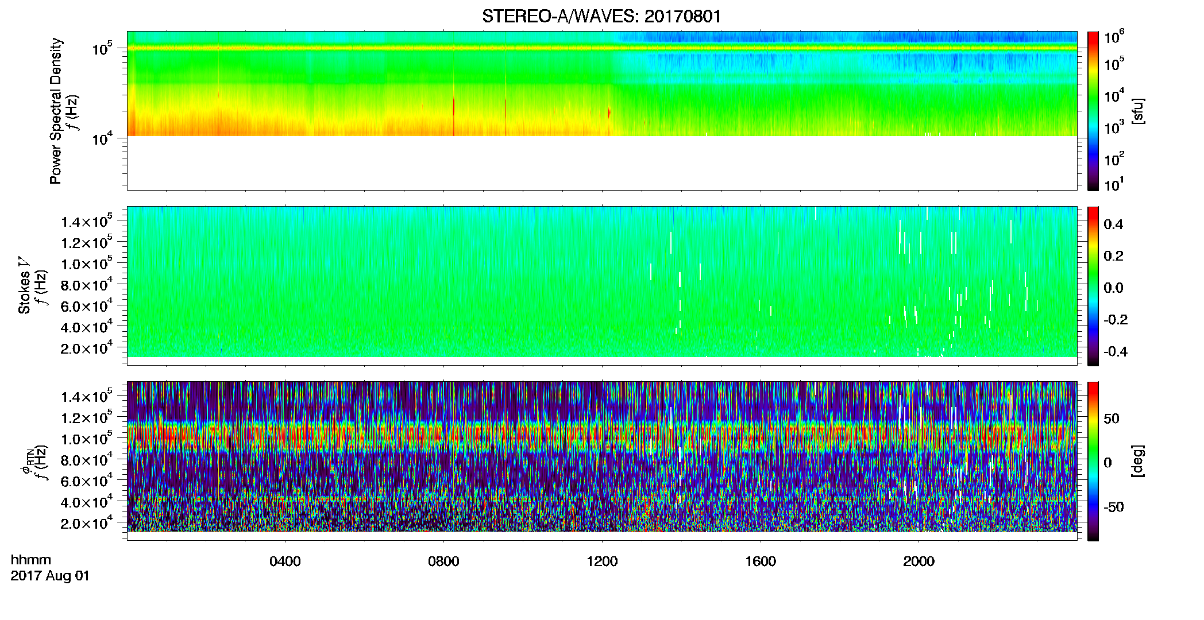Click the [deg] unit label beside bottom color bar
1204x620 pixels.
point(1137,461)
